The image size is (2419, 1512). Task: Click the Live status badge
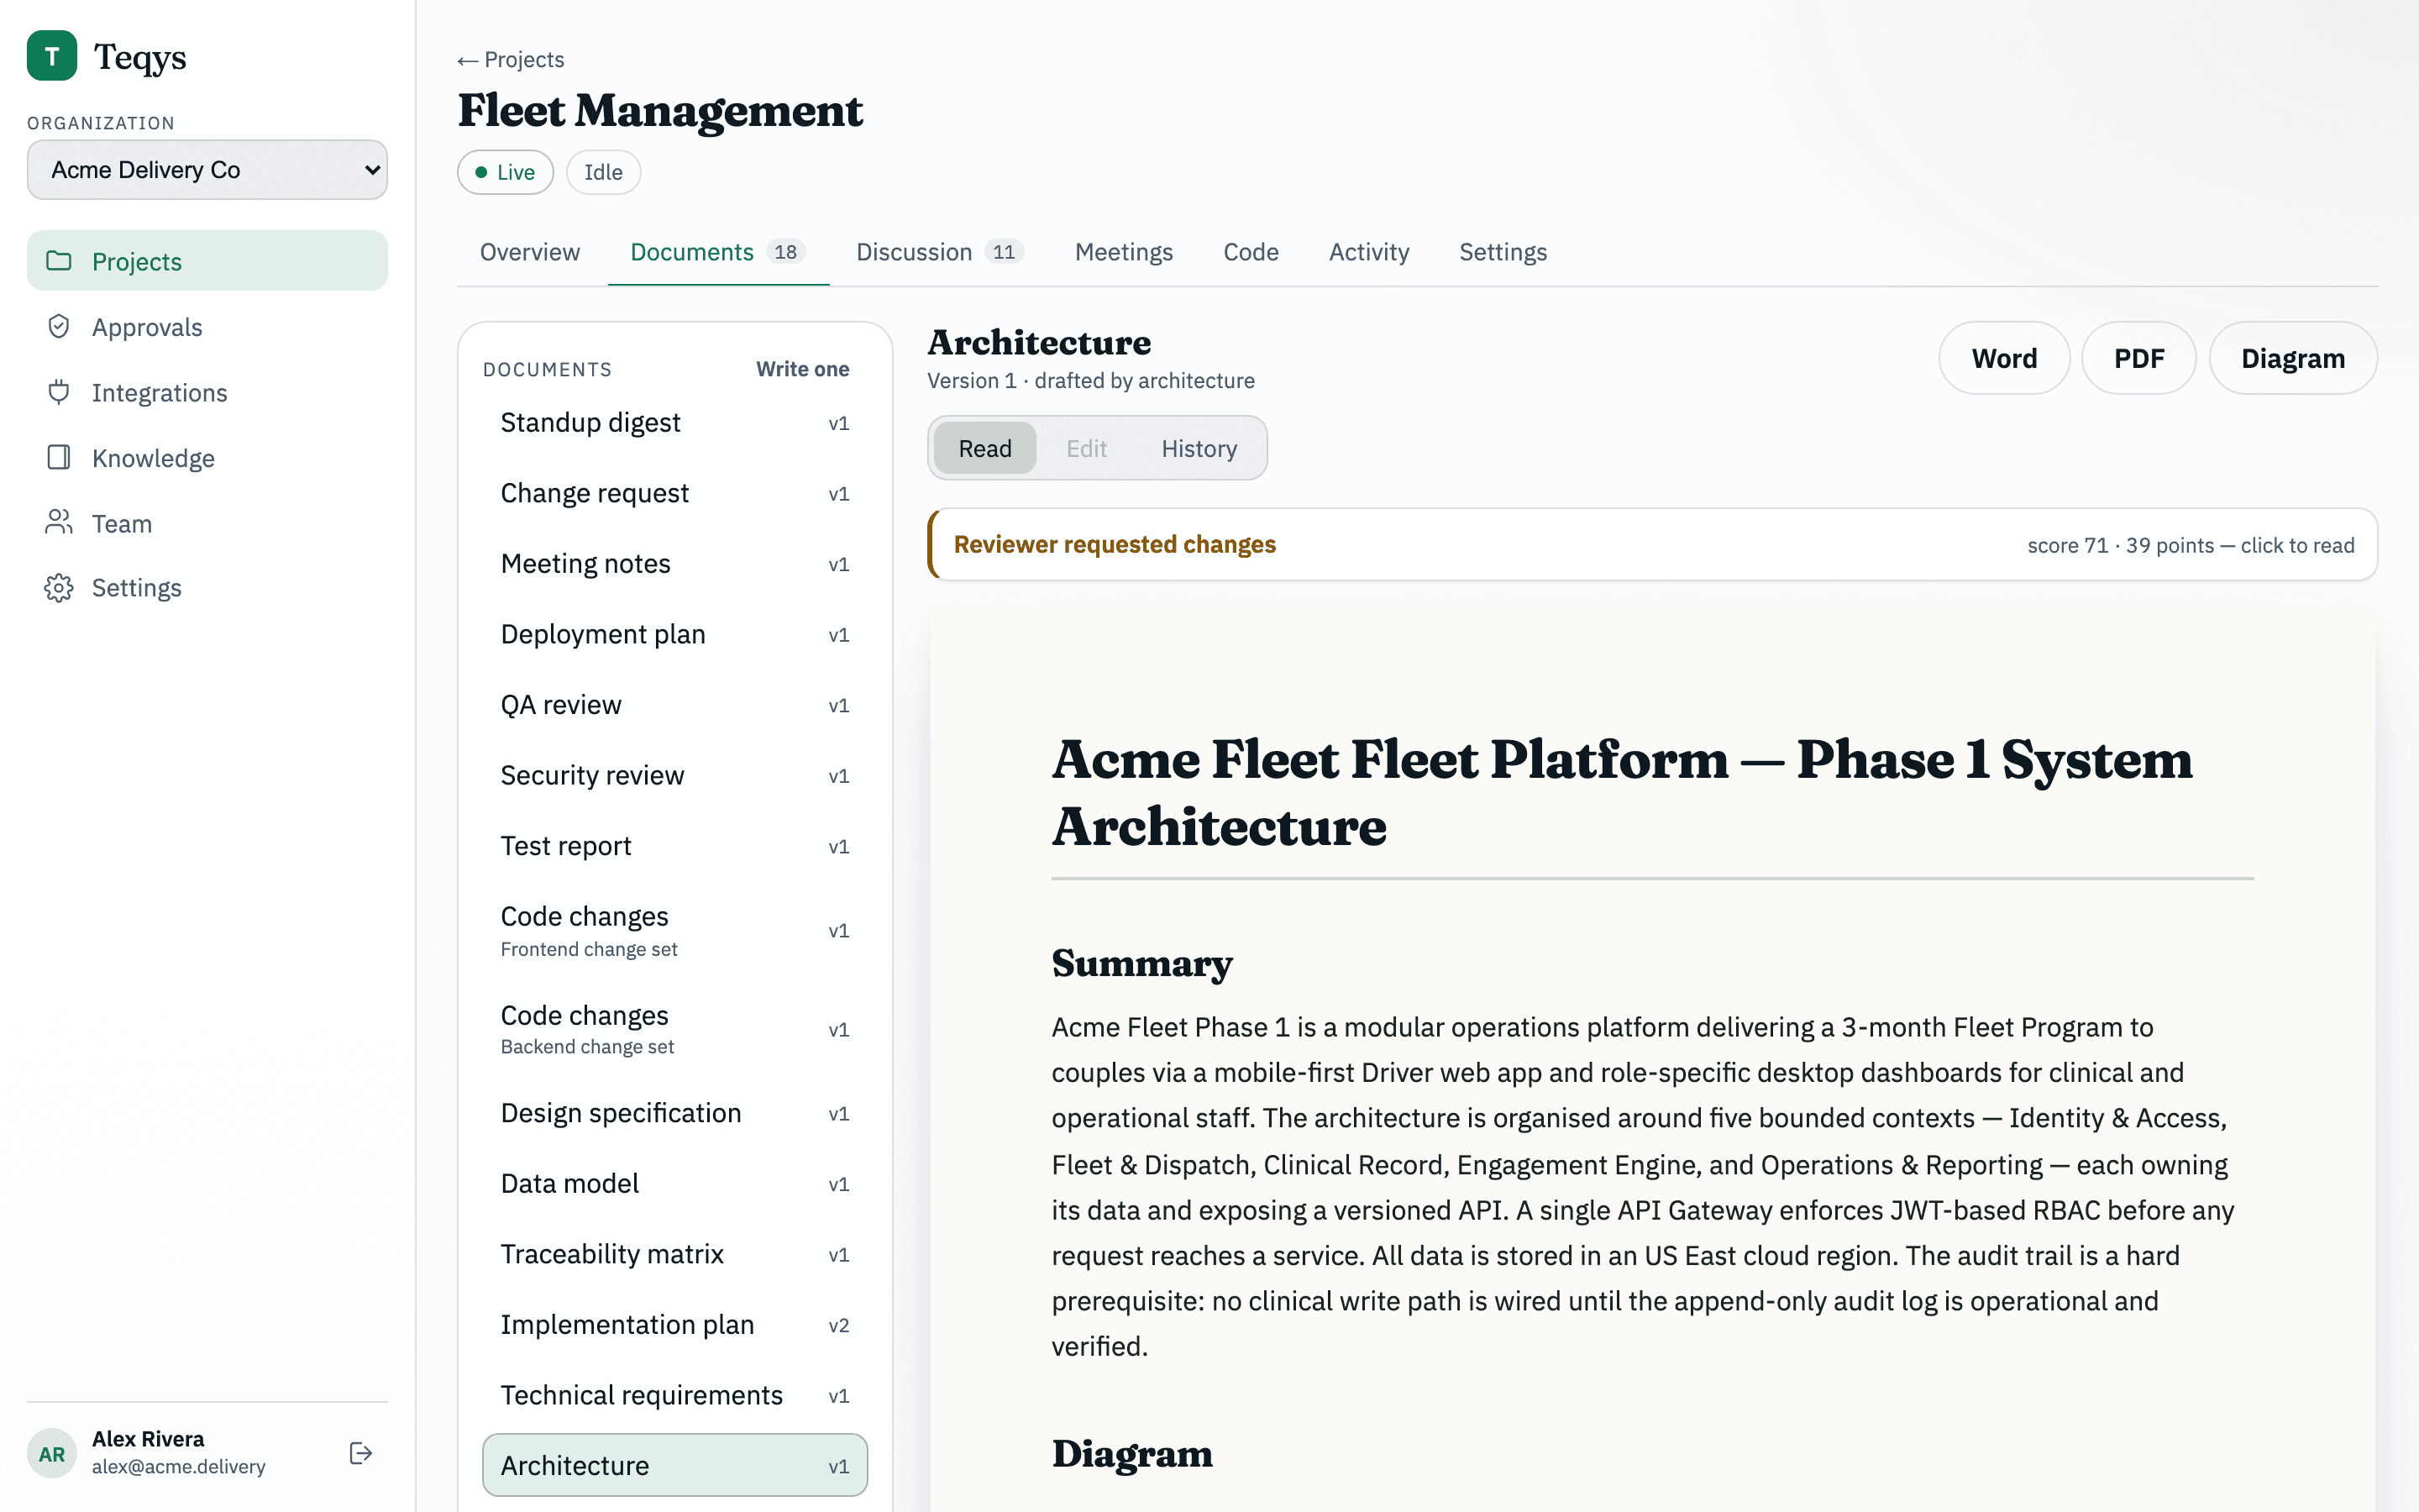pyautogui.click(x=506, y=172)
